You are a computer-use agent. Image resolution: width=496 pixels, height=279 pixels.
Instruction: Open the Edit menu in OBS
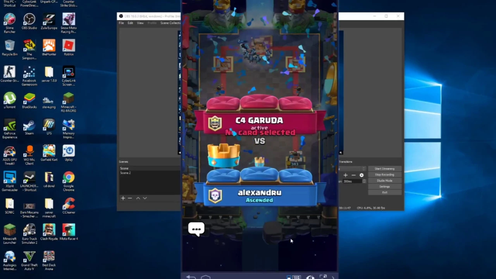(130, 23)
